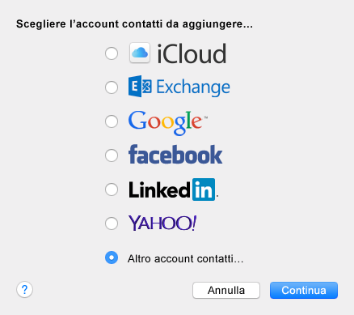Image resolution: width=354 pixels, height=315 pixels.
Task: Select the Yahoo radio button
Action: 112,223
